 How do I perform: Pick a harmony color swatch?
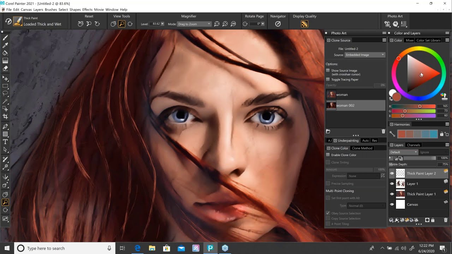[x=403, y=134]
